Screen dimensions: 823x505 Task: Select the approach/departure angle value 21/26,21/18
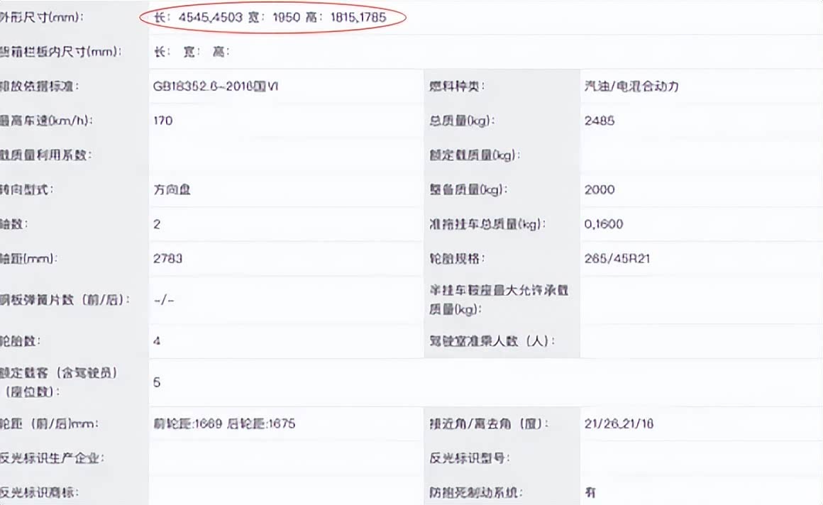[x=619, y=424]
